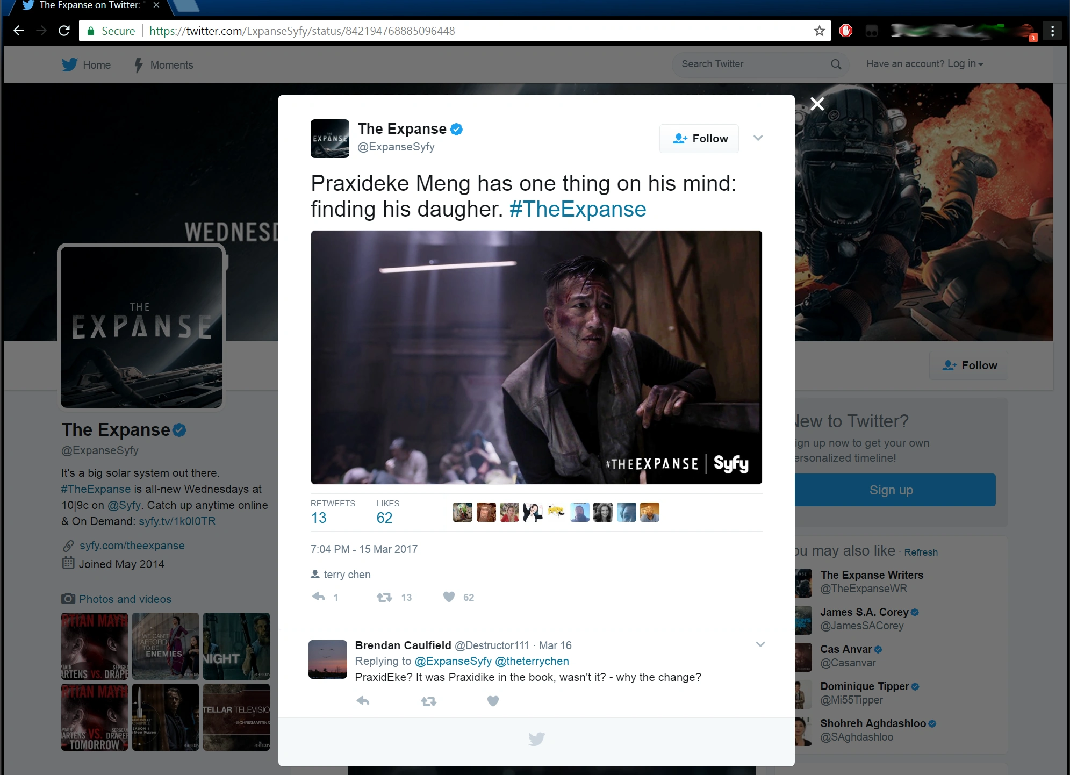The image size is (1070, 775).
Task: Reply to The Expanse tweet
Action: [x=319, y=597]
